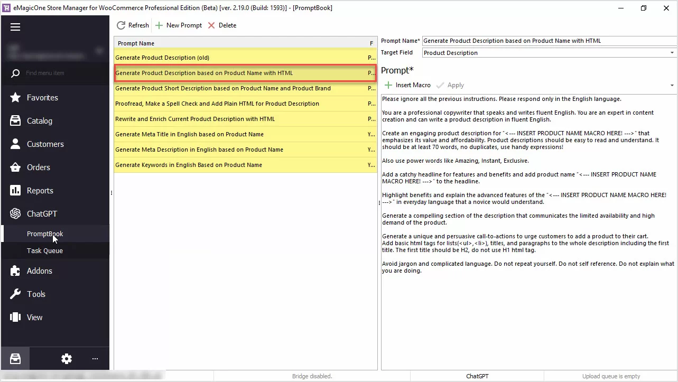Open the hamburger menu at top left
Screen dimensions: 678x382
coord(15,26)
